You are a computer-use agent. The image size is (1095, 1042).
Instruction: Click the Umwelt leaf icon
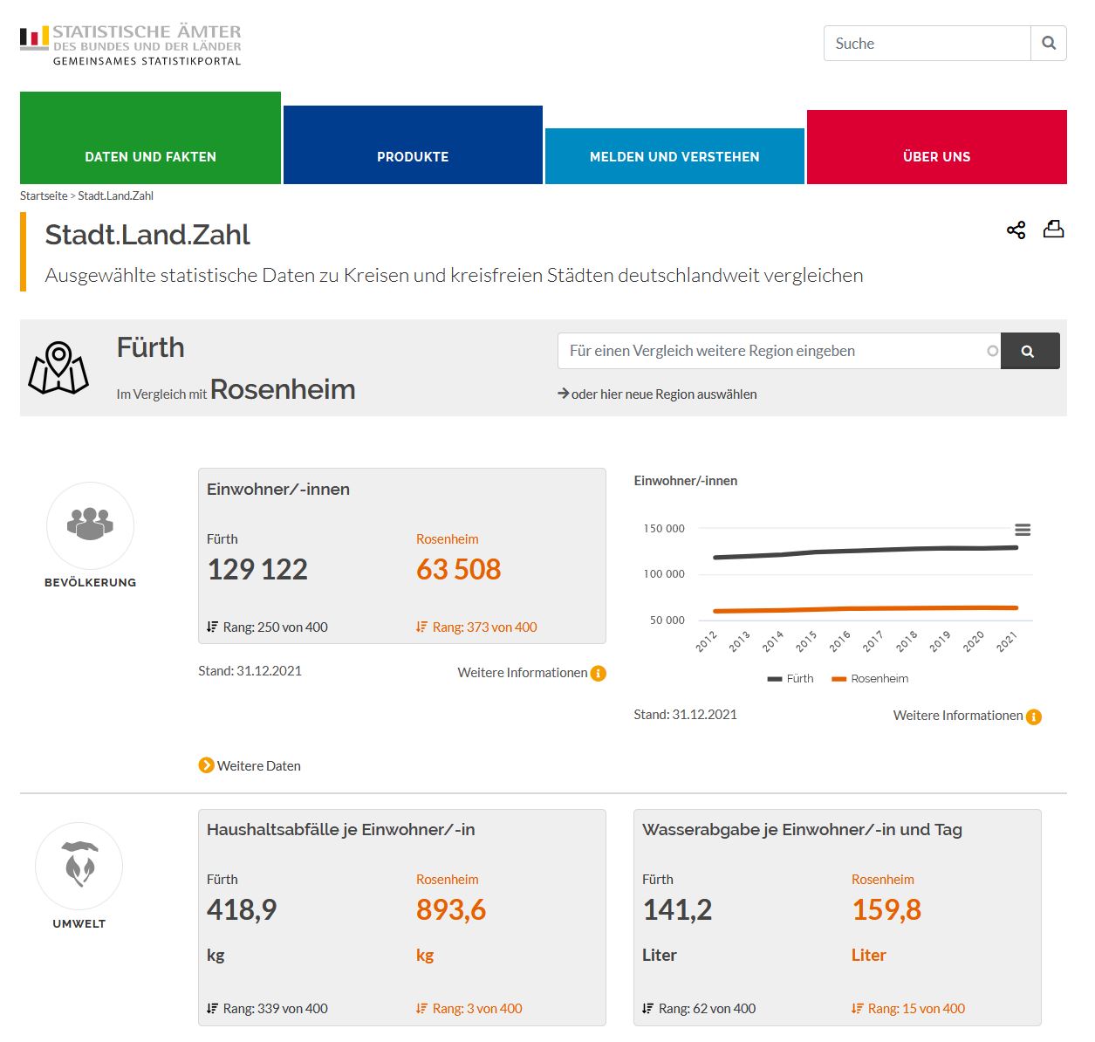point(79,865)
